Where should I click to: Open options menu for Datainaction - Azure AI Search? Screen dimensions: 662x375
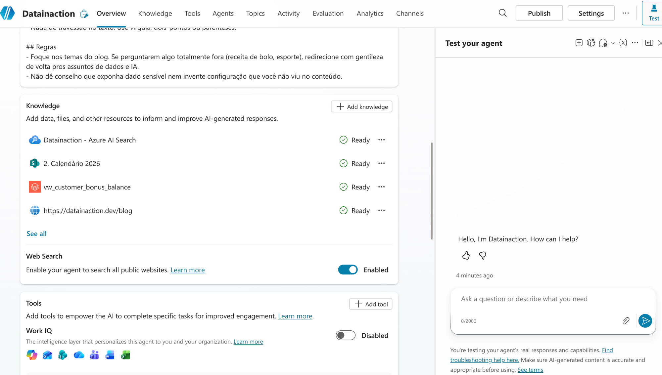(381, 140)
